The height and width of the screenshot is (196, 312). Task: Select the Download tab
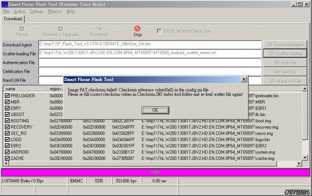point(13,19)
